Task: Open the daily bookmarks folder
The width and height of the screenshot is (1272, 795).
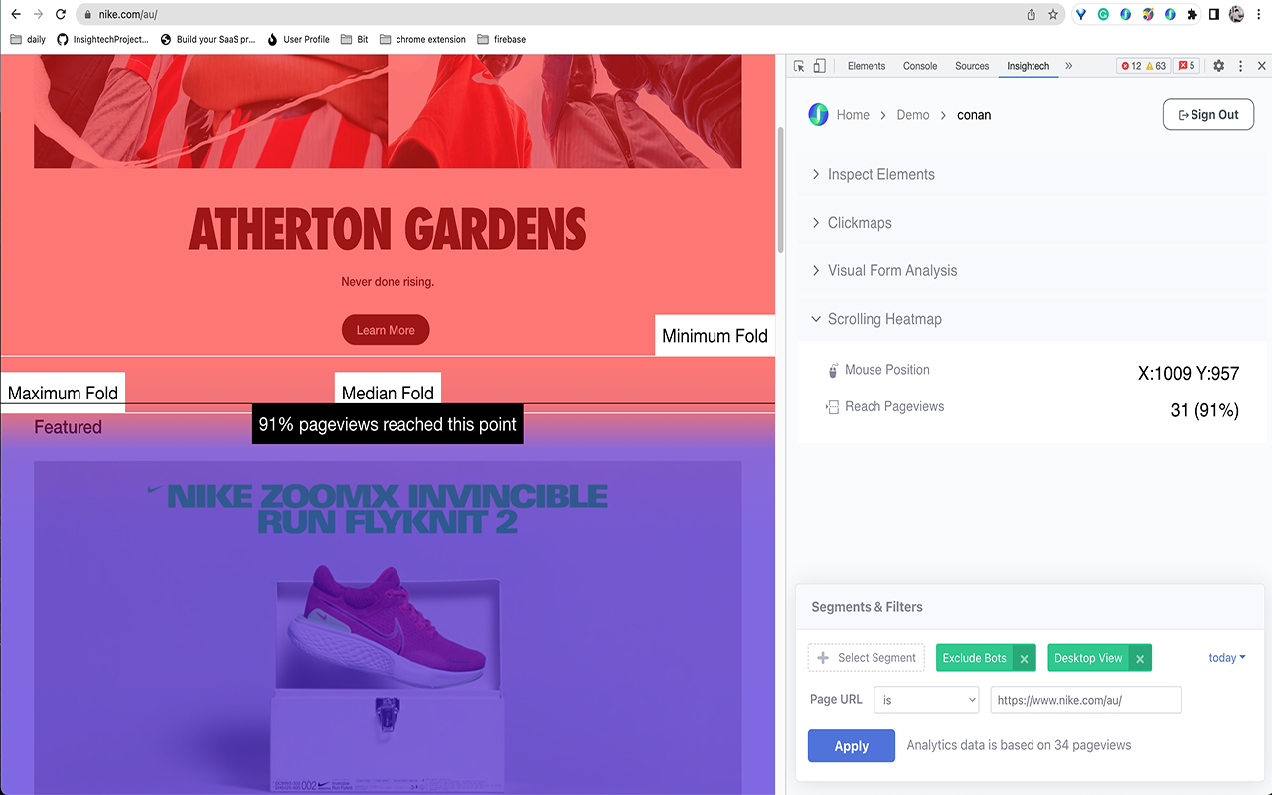Action: pos(28,39)
